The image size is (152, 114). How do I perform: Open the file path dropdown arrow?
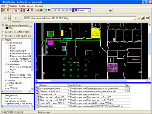tap(135, 18)
